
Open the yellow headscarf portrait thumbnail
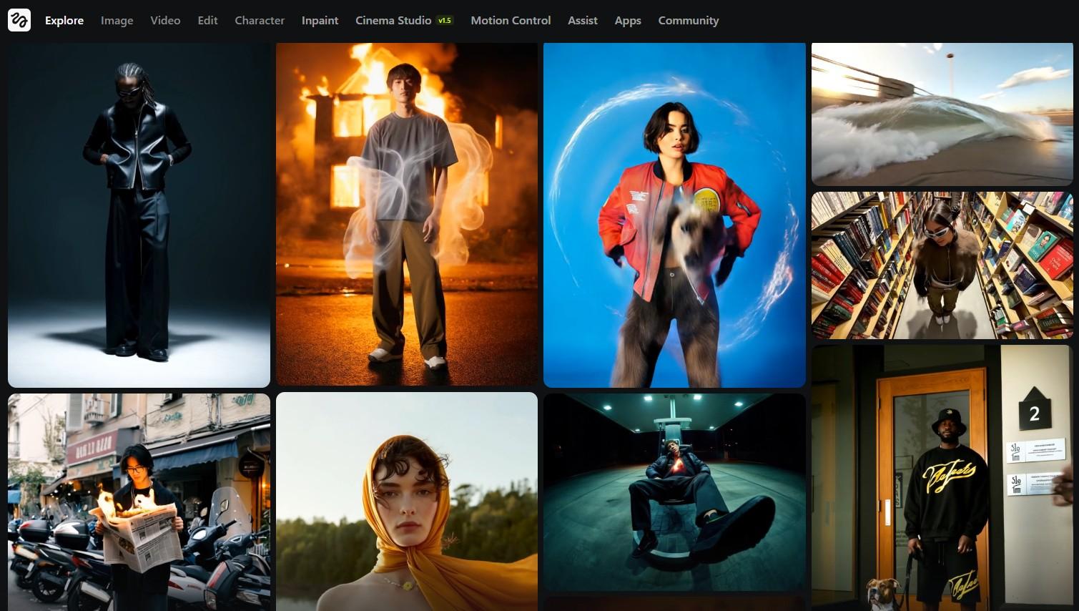[x=406, y=501]
